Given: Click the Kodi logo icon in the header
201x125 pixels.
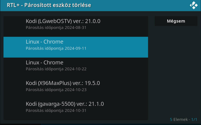Looking at the screenshot, I should click(x=194, y=5).
